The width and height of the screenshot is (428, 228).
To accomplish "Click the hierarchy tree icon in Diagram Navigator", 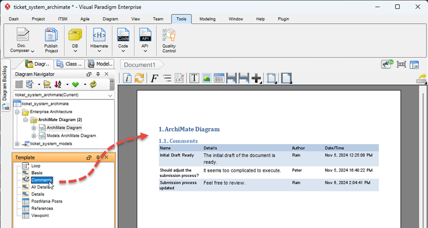I will tap(29, 84).
